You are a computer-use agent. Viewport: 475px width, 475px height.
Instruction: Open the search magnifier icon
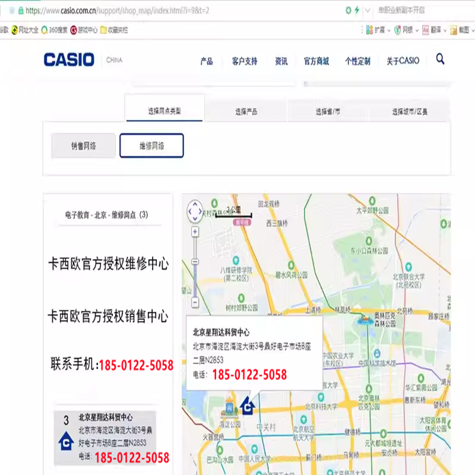pos(440,59)
